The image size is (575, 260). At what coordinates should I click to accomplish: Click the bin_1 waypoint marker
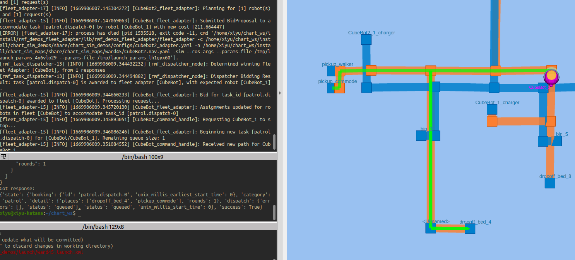(x=421, y=135)
